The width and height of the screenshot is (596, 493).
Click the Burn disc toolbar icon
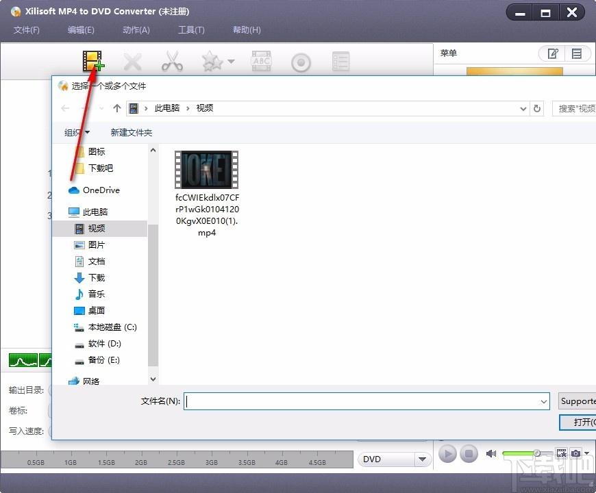301,63
